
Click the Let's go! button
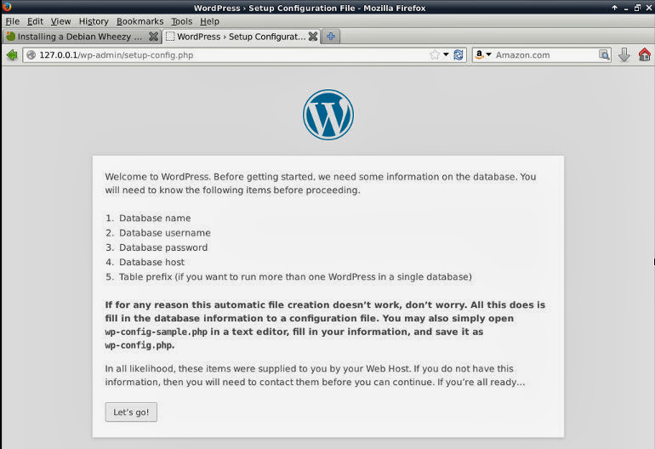[131, 412]
